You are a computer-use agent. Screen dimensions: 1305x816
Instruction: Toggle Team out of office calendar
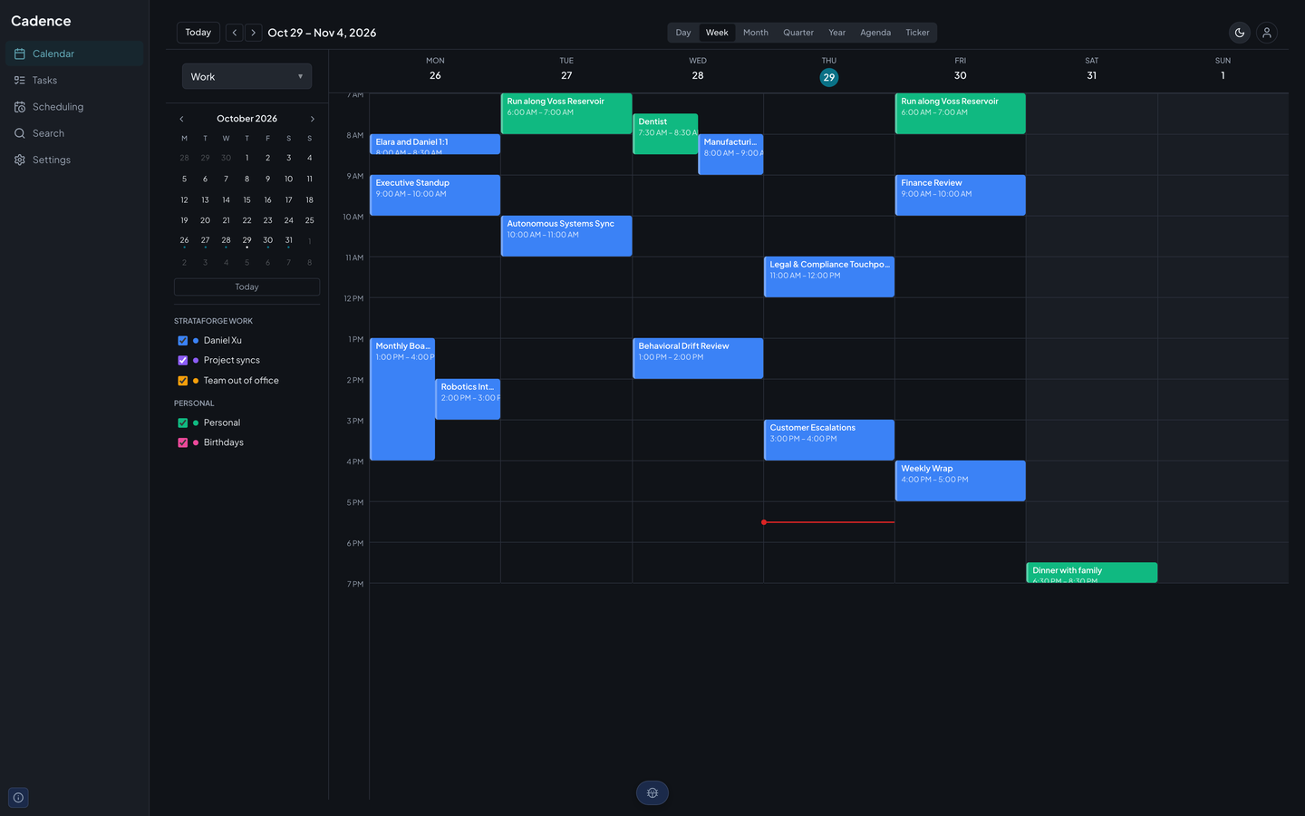click(183, 381)
